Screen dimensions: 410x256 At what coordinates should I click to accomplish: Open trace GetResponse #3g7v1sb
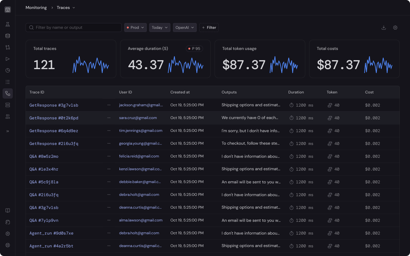point(54,105)
